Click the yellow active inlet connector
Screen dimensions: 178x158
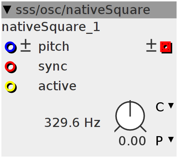coord(10,86)
